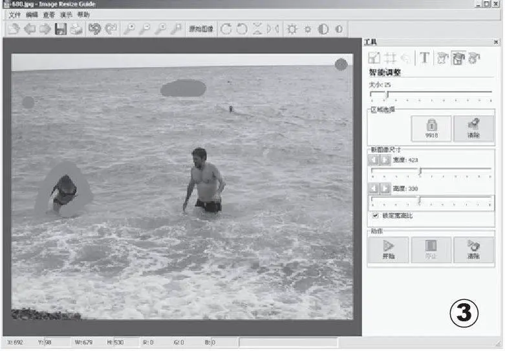Click the lock button labeled 9918
Screen dimensions: 505x351
point(431,128)
